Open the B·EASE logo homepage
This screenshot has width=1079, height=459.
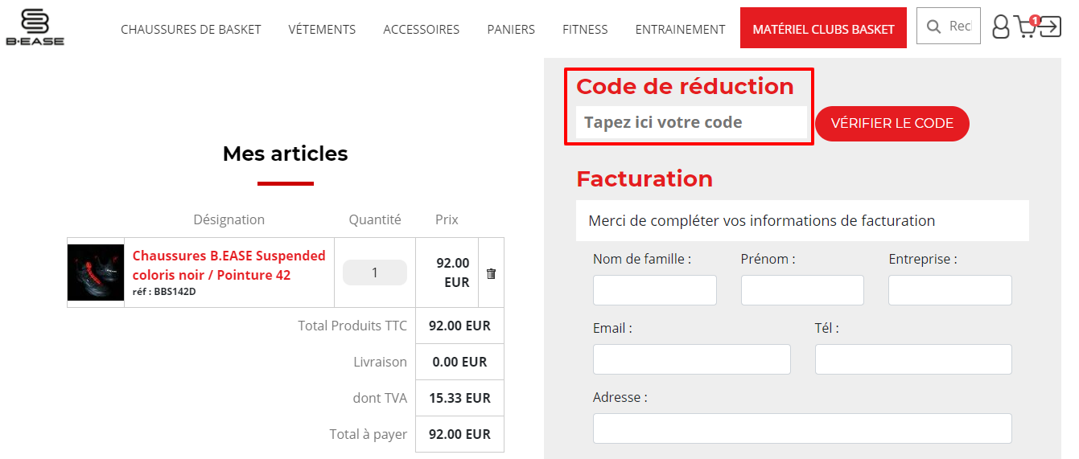pos(35,27)
